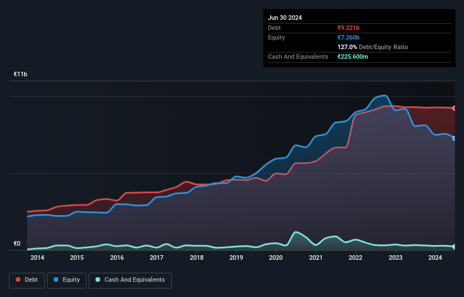This screenshot has height=297, width=464.
Task: Click the 2018 x-axis label
Action: (197, 257)
